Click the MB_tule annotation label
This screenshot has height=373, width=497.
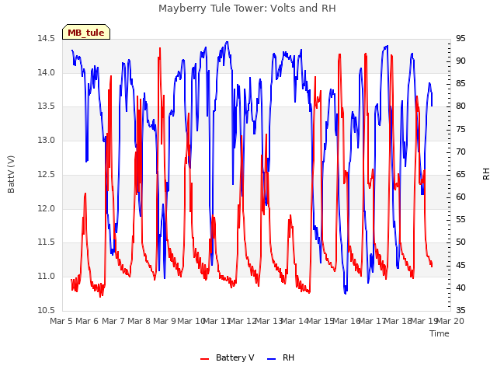point(86,33)
